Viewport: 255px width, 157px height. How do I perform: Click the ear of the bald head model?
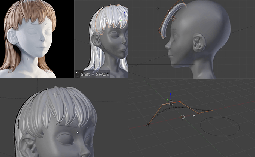(x=199, y=43)
